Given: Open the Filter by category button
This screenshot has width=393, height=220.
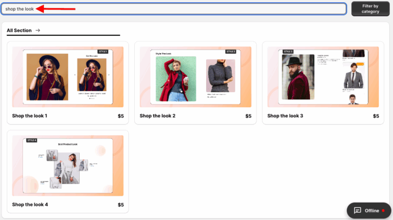Looking at the screenshot, I should 370,9.
